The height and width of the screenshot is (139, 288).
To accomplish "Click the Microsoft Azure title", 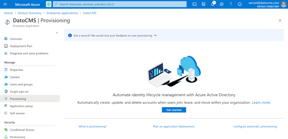I will click(27, 4).
